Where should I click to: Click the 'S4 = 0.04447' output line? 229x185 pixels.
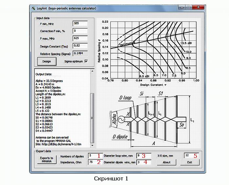(44, 131)
